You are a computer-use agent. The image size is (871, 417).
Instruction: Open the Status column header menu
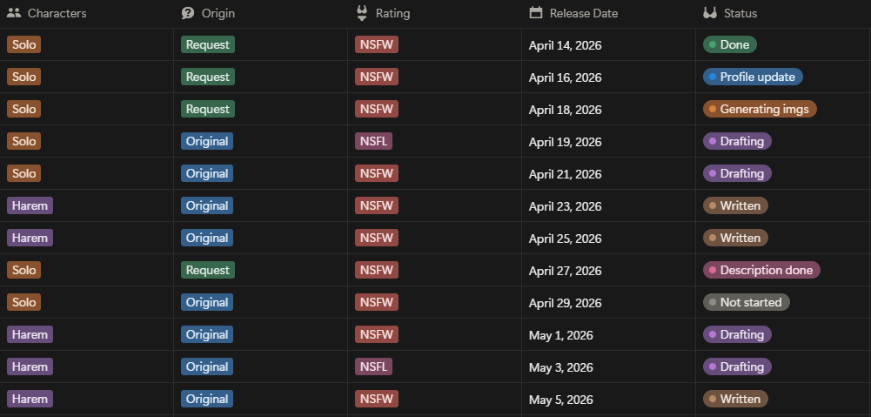(782, 13)
